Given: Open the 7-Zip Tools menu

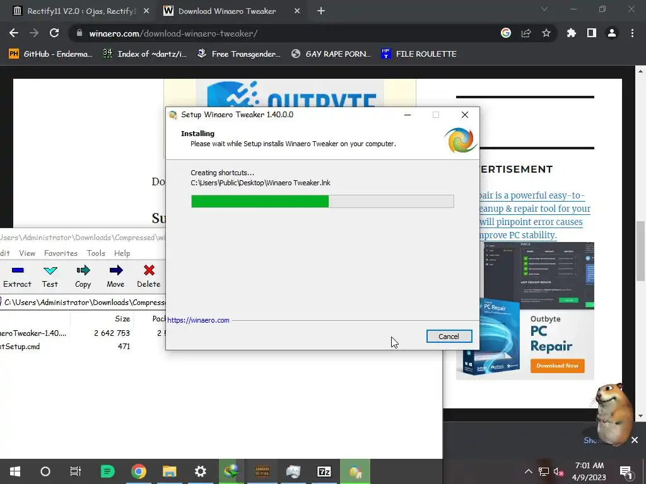Looking at the screenshot, I should point(96,253).
